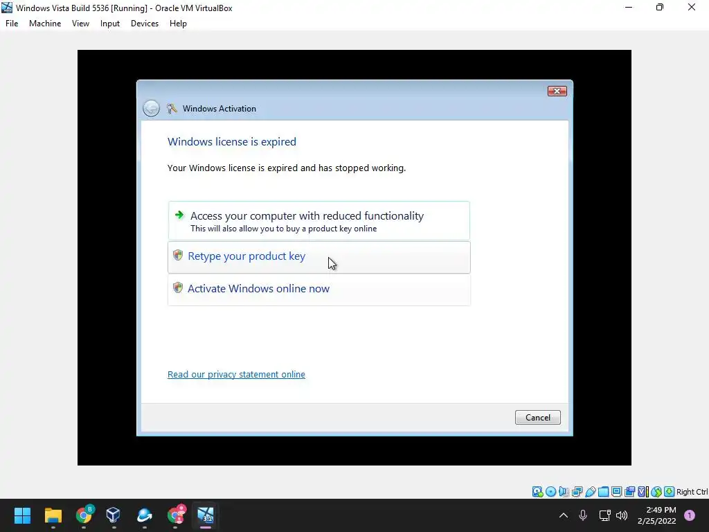This screenshot has height=532, width=709.
Task: Click the shared folders status icon
Action: click(x=603, y=492)
